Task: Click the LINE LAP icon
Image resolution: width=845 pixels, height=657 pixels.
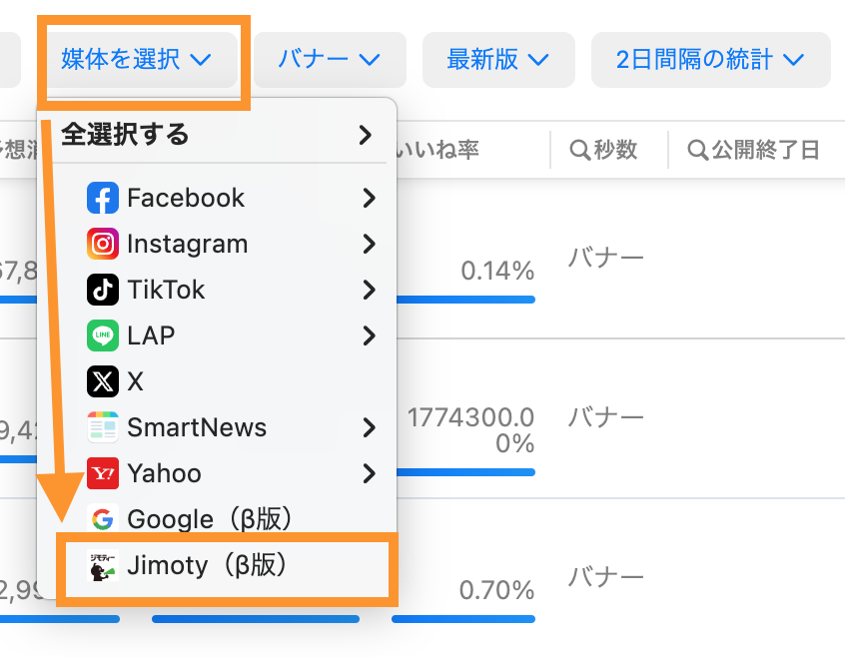Action: tap(102, 335)
